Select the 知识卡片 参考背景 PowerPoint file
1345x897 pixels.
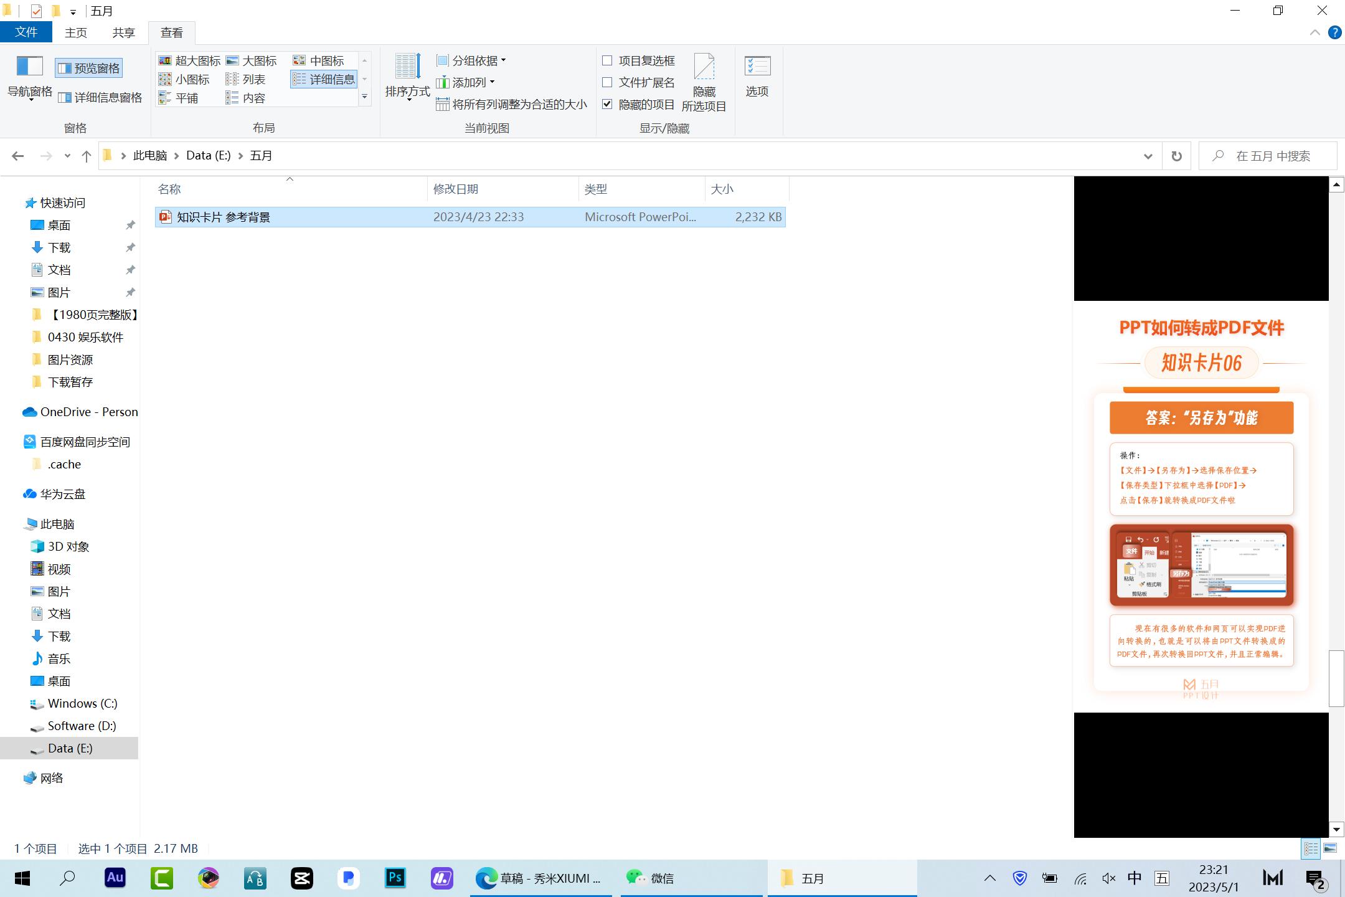coord(222,217)
